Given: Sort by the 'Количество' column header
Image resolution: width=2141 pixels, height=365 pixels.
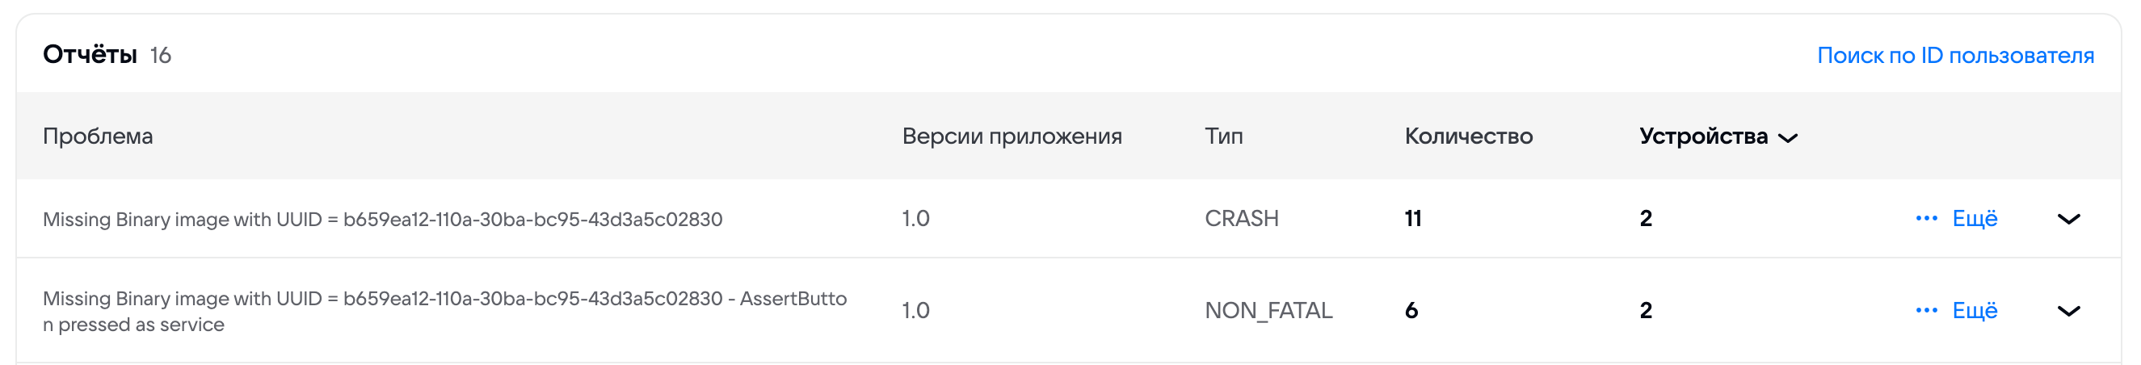Looking at the screenshot, I should pos(1468,136).
